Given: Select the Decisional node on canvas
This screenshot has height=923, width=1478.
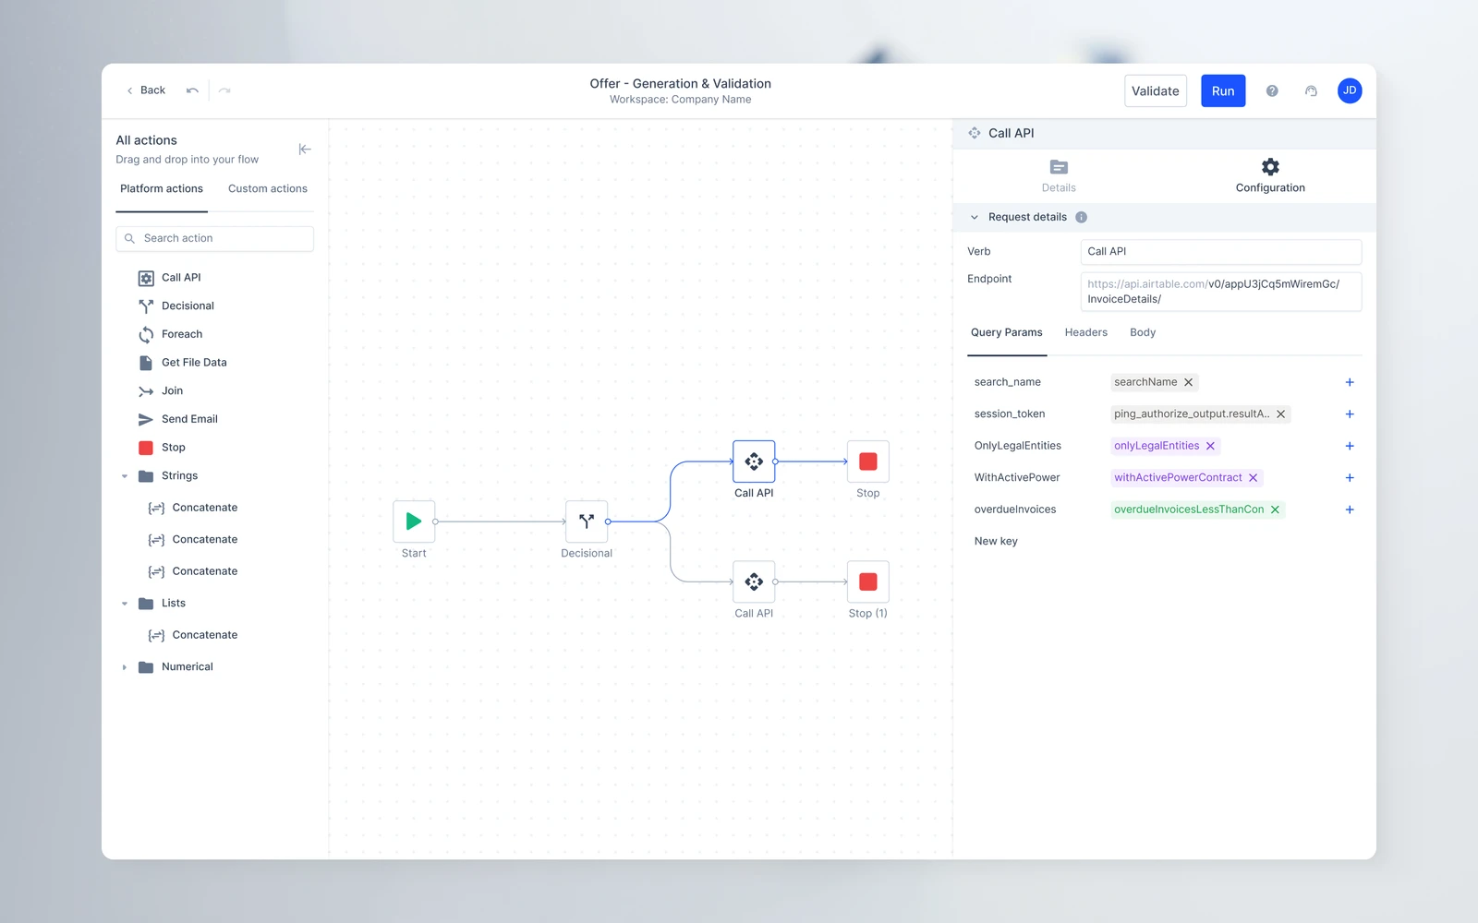Looking at the screenshot, I should point(587,521).
